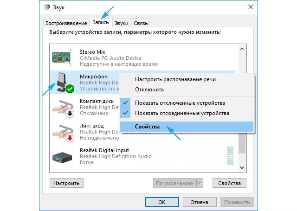This screenshot has width=297, height=211.
Task: Open the По умолчанию dropdown arrow
Action: [200, 183]
